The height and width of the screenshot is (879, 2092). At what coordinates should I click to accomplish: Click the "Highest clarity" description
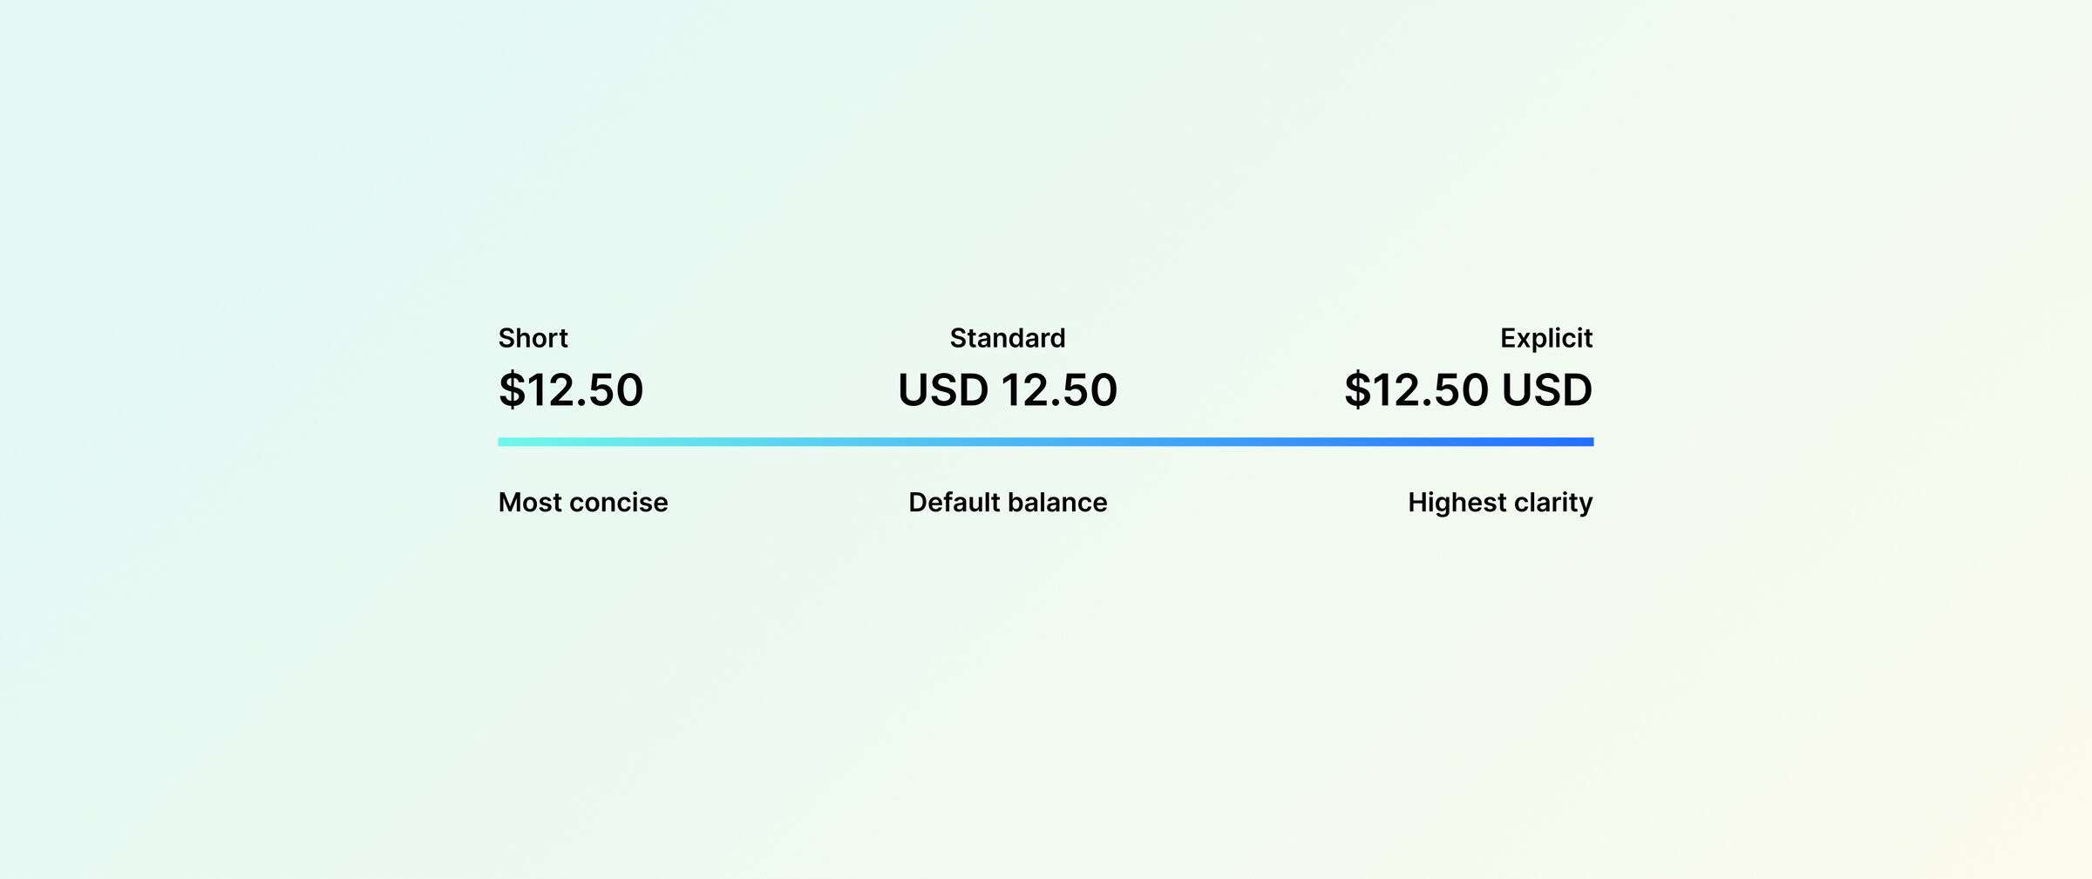(x=1499, y=503)
